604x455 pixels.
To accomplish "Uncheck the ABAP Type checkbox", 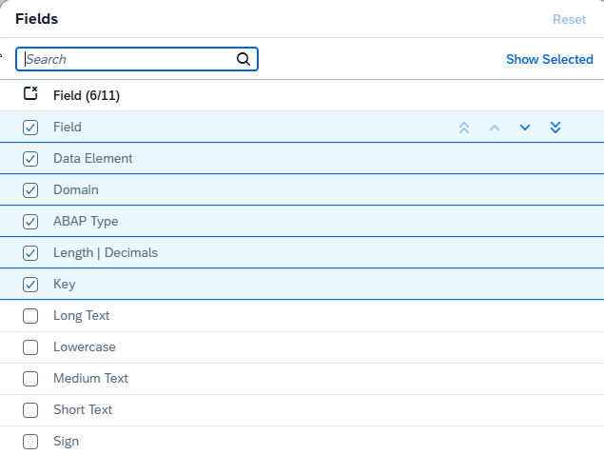I will pyautogui.click(x=30, y=222).
